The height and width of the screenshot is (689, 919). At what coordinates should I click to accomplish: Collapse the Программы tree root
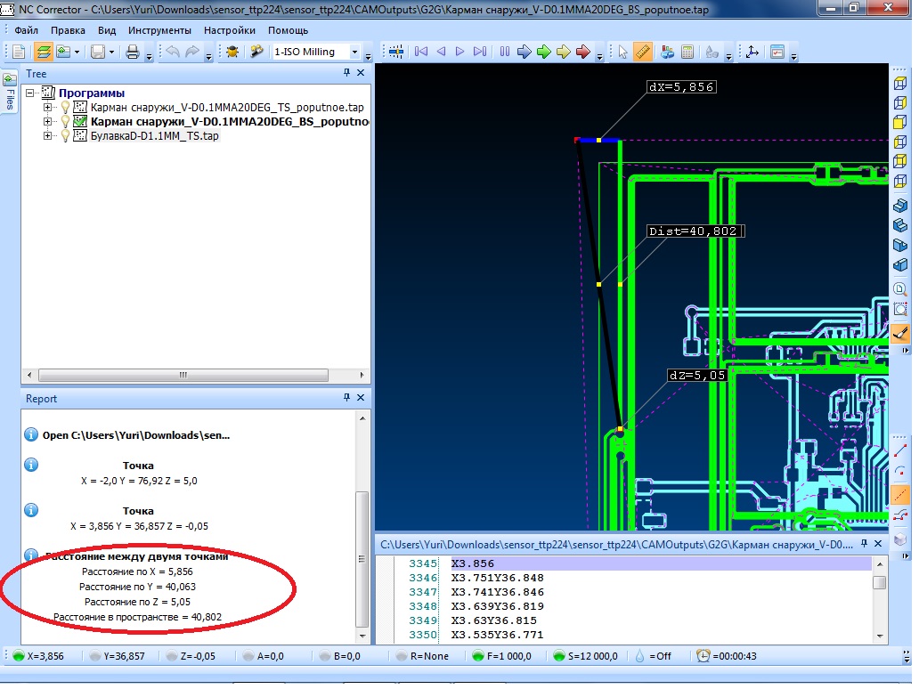click(30, 93)
